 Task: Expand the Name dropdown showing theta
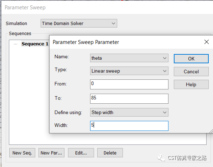click(x=129, y=58)
